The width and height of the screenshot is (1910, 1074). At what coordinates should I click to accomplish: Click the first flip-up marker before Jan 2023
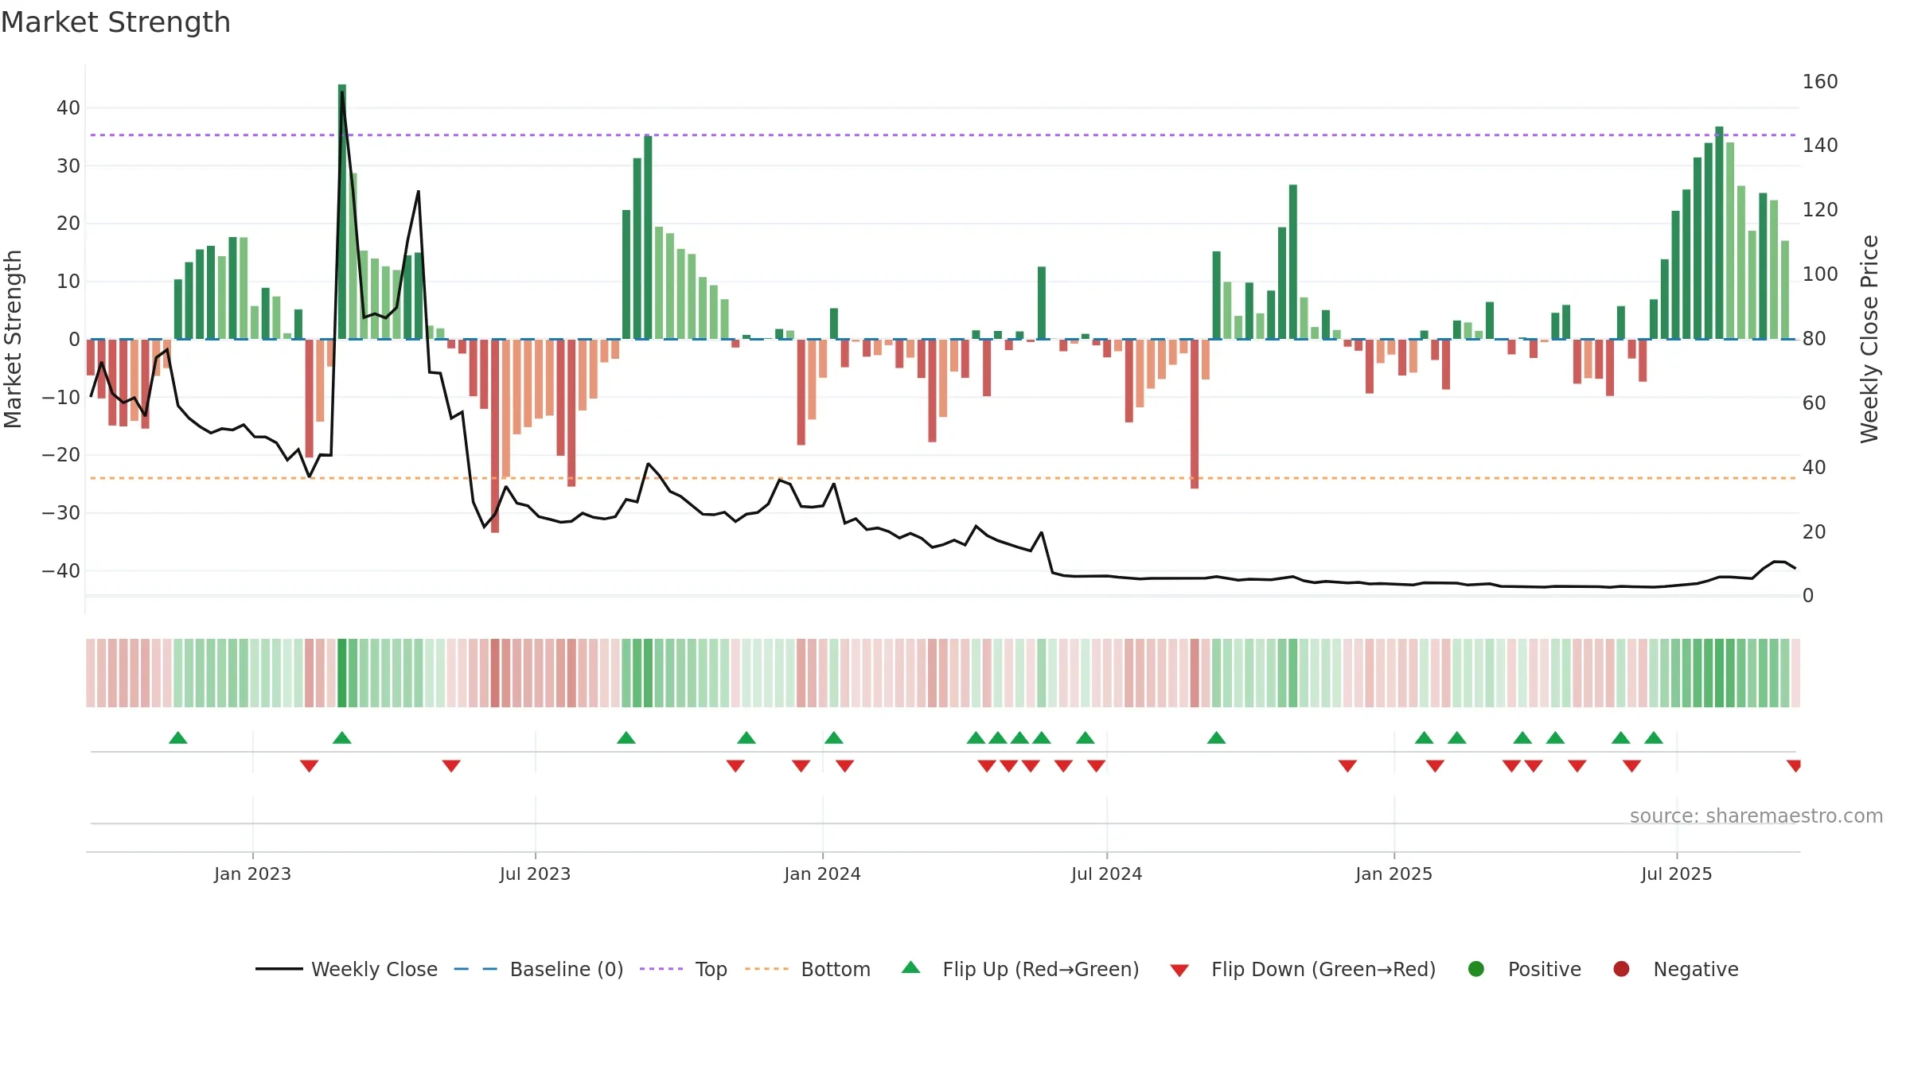pos(178,737)
